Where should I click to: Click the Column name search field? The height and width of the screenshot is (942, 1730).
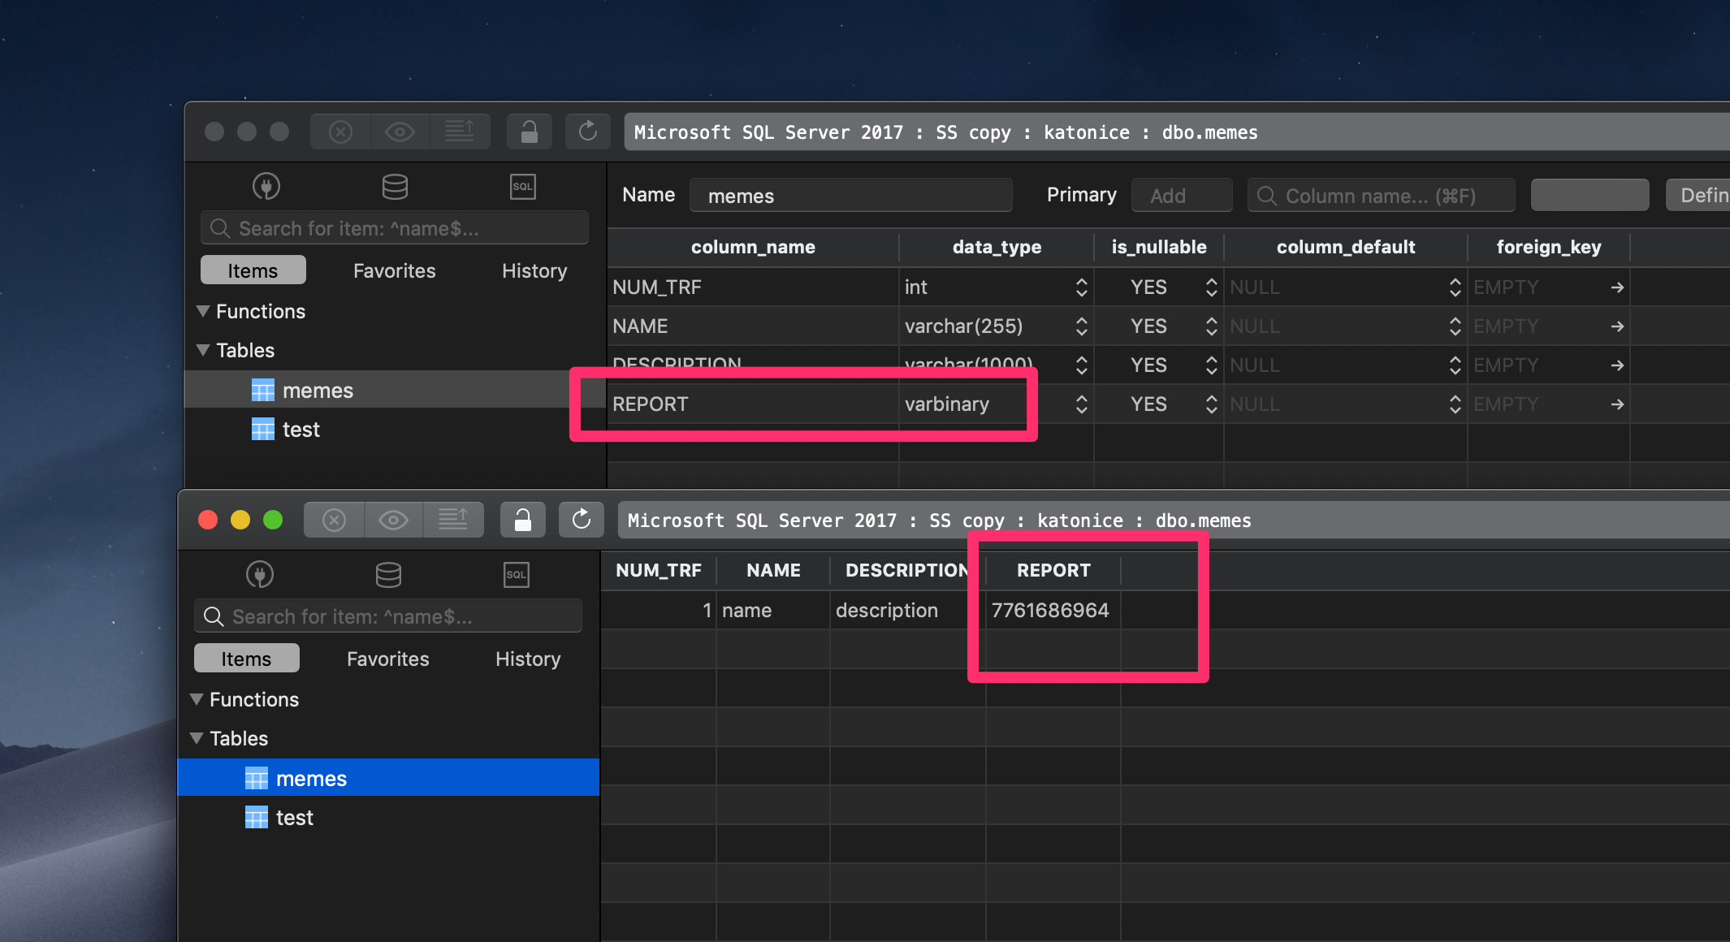point(1381,196)
